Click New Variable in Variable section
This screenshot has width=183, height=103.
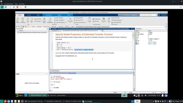click(58, 18)
